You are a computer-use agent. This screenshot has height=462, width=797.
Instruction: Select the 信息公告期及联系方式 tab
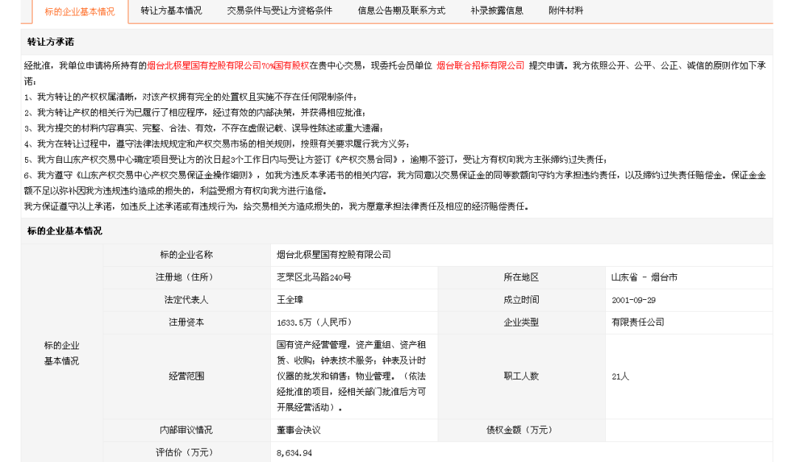point(401,10)
